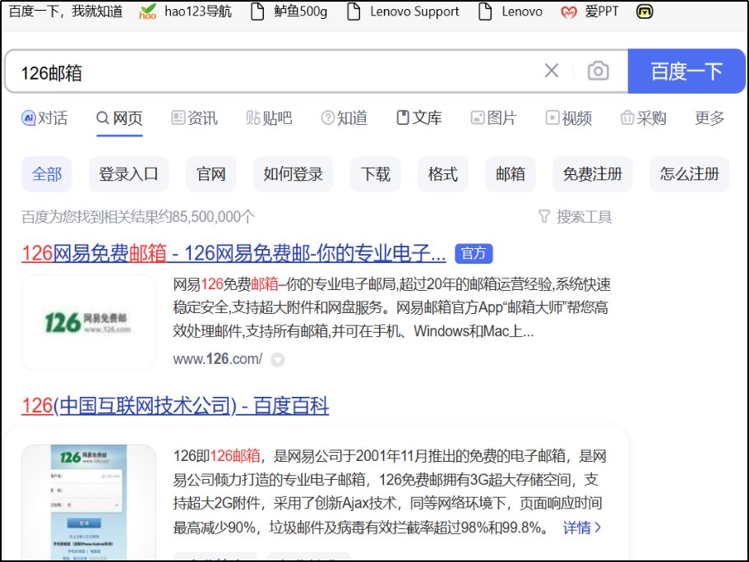This screenshot has width=749, height=562.
Task: Enable the 免费注册 filter
Action: (x=592, y=173)
